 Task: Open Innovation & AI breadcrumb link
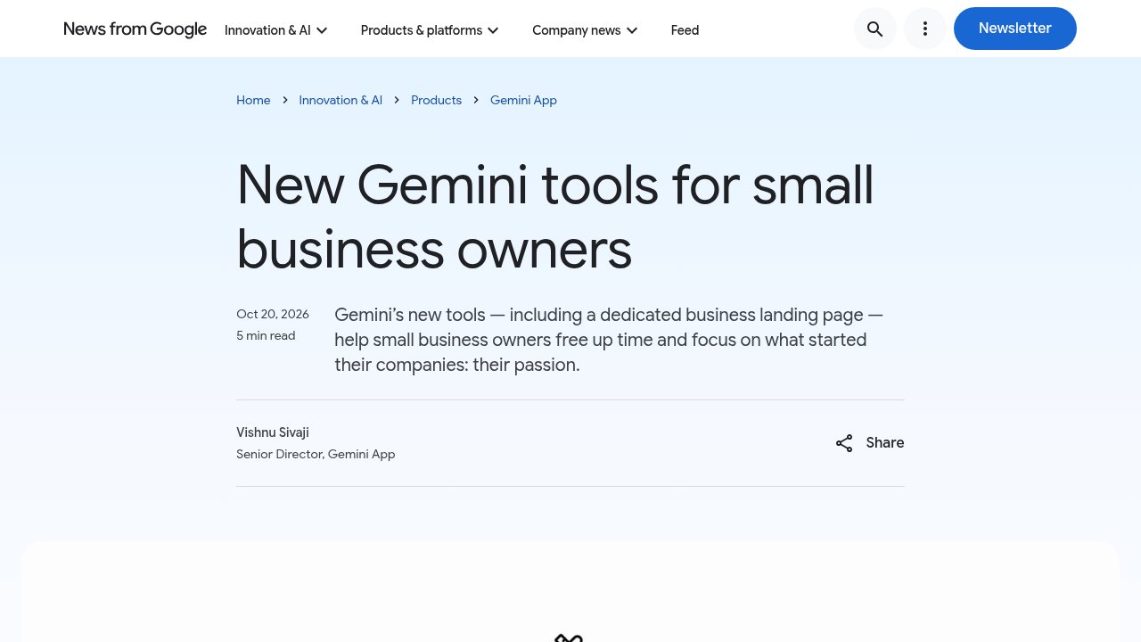(341, 100)
